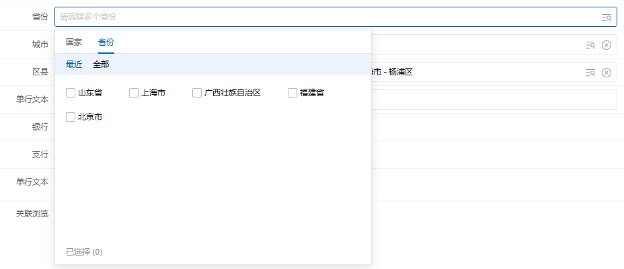Click the 城市 field label
This screenshot has height=269, width=624.
40,44
